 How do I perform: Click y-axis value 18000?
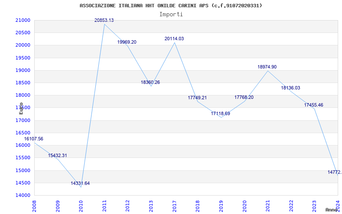point(23,95)
